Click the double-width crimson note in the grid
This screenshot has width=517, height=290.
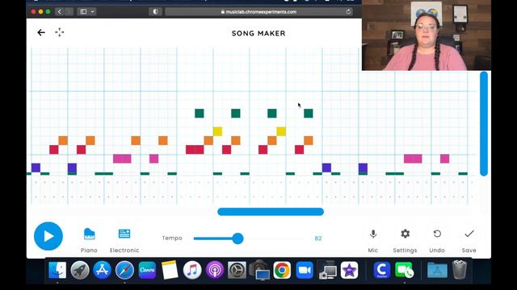[195, 150]
